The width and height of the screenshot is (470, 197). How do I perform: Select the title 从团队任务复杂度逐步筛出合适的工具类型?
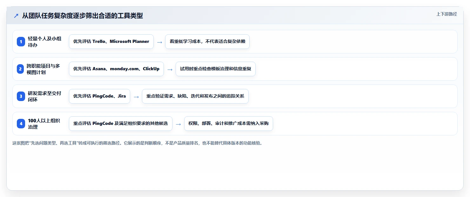(83, 16)
